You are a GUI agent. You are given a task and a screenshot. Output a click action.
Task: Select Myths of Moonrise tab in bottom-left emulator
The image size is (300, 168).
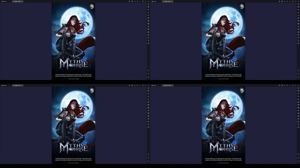(x=17, y=85)
